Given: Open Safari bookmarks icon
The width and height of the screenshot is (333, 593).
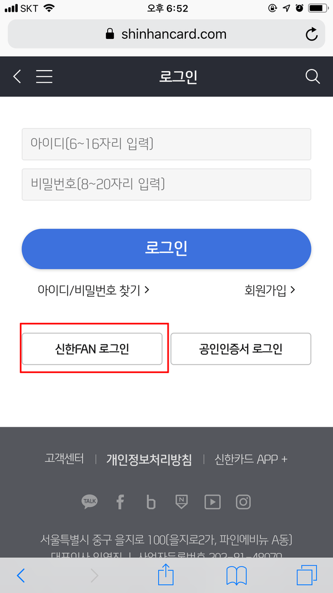Looking at the screenshot, I should pos(236,575).
